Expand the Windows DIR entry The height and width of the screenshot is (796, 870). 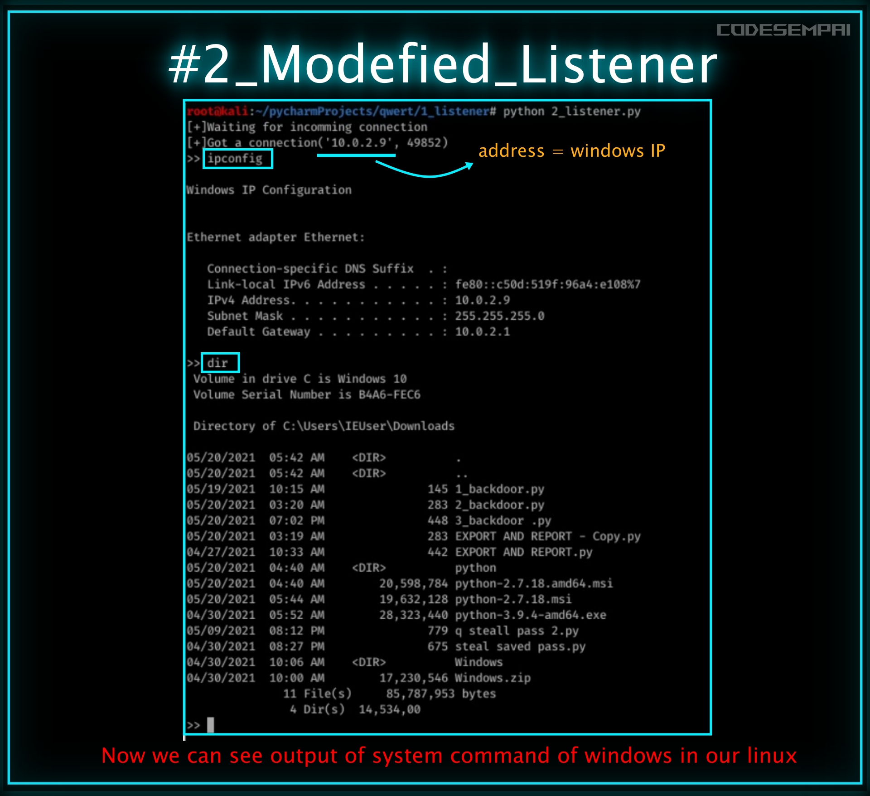point(478,662)
